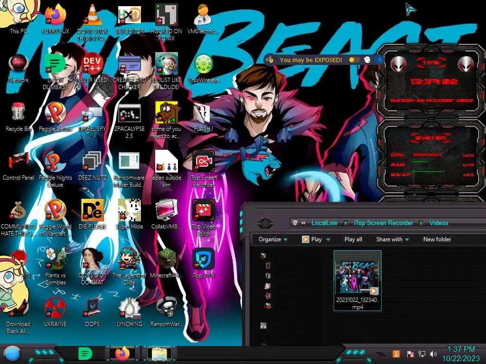Go to LocalLow in the address breadcrumb
Viewport: 486px width, 364px height.
pyautogui.click(x=324, y=223)
